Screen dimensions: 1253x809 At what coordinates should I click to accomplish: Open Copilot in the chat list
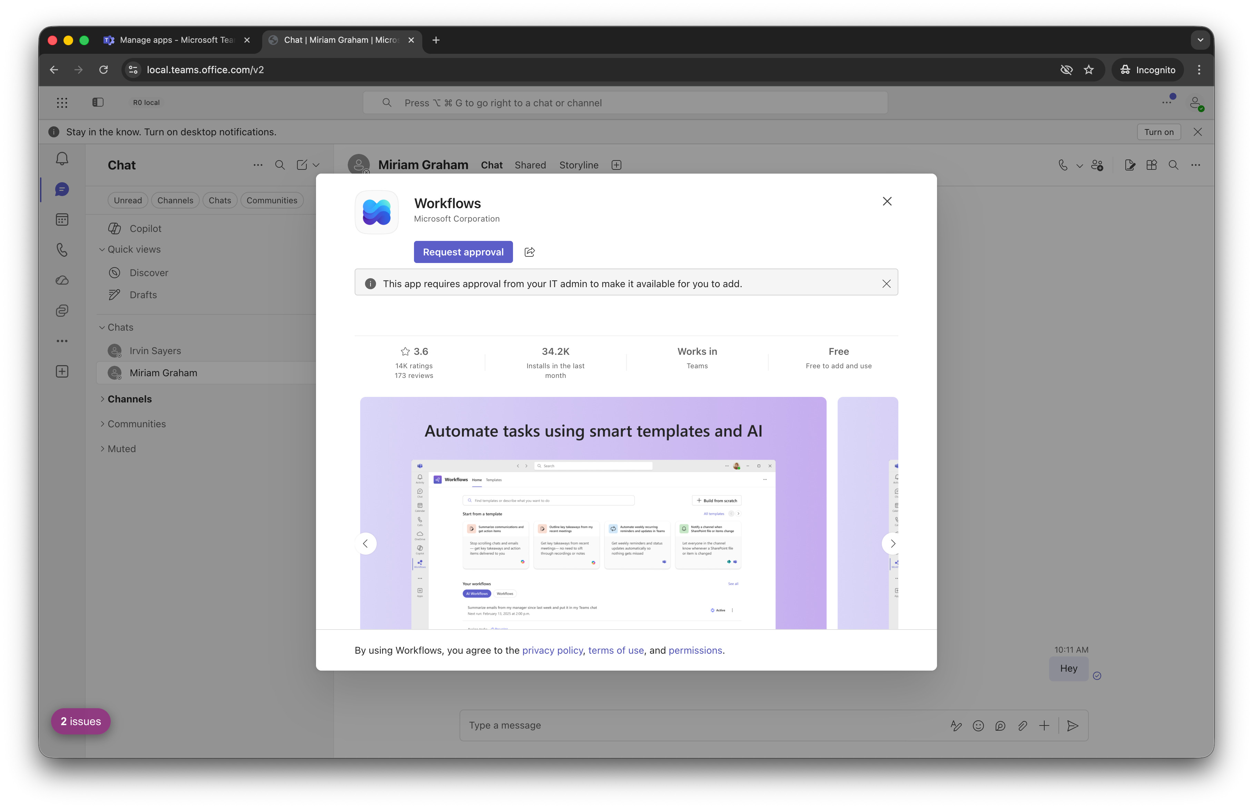206,228
